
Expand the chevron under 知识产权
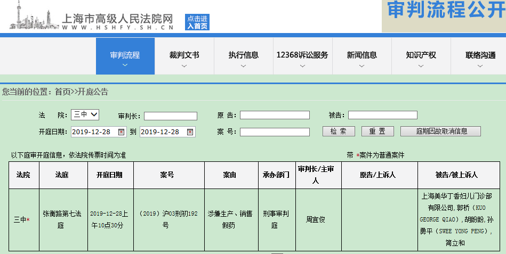(421, 65)
